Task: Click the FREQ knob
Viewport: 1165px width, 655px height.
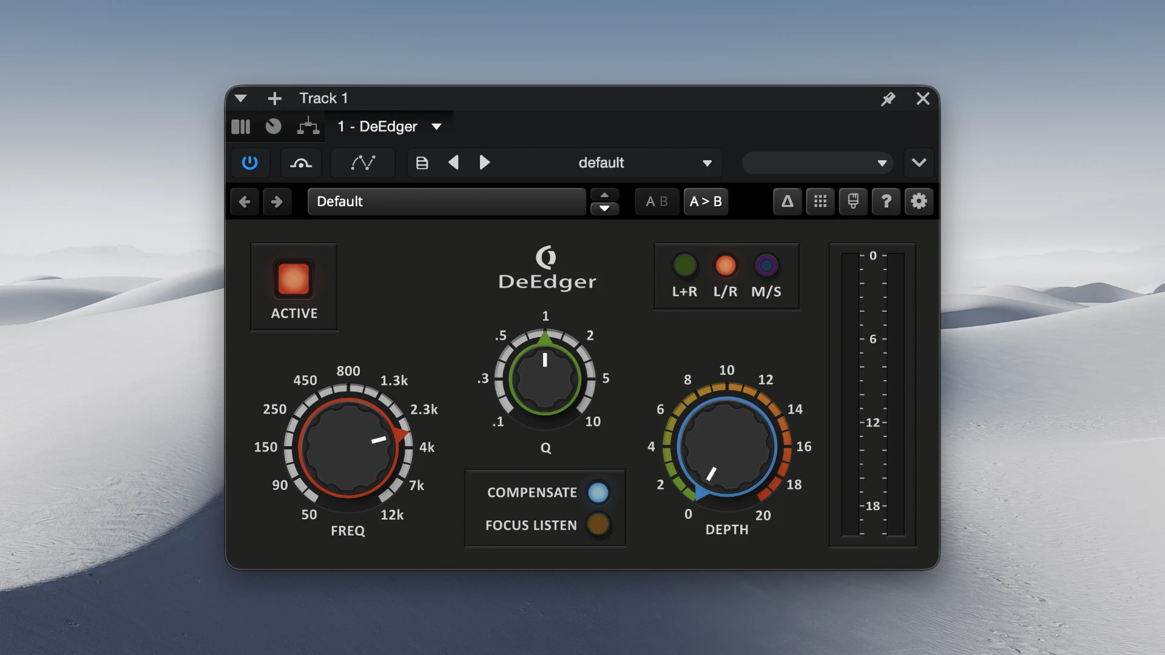Action: pos(348,448)
